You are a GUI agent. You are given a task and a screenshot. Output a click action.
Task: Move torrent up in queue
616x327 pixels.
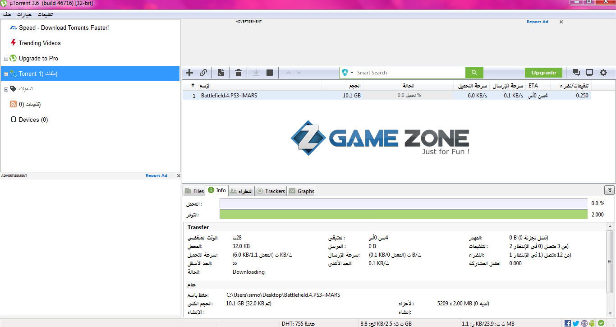point(289,73)
